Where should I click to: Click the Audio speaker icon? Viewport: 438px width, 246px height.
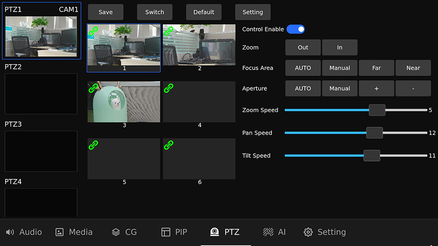point(10,232)
